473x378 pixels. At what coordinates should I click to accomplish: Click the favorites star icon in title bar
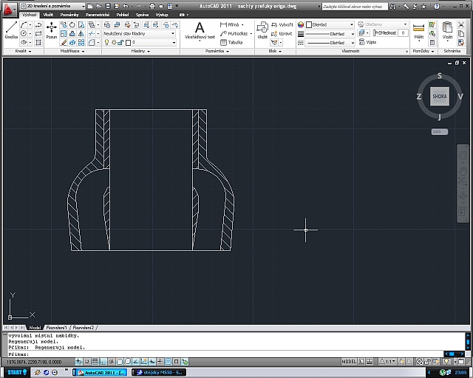coord(423,7)
